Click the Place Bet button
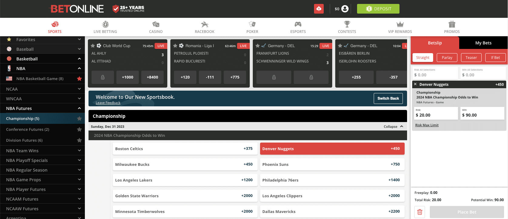Screen dimensions: 508x219 [467, 212]
